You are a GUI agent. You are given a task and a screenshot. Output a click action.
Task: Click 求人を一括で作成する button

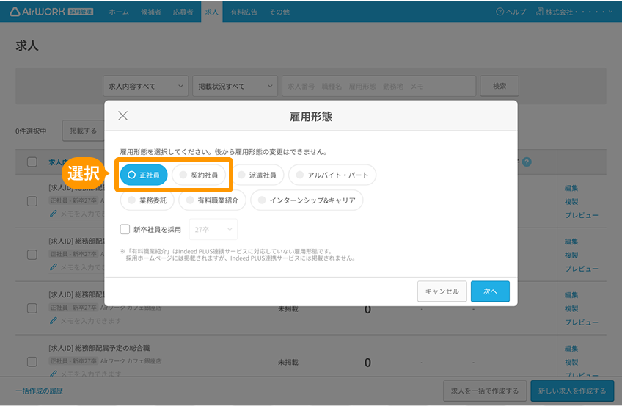tap(485, 391)
